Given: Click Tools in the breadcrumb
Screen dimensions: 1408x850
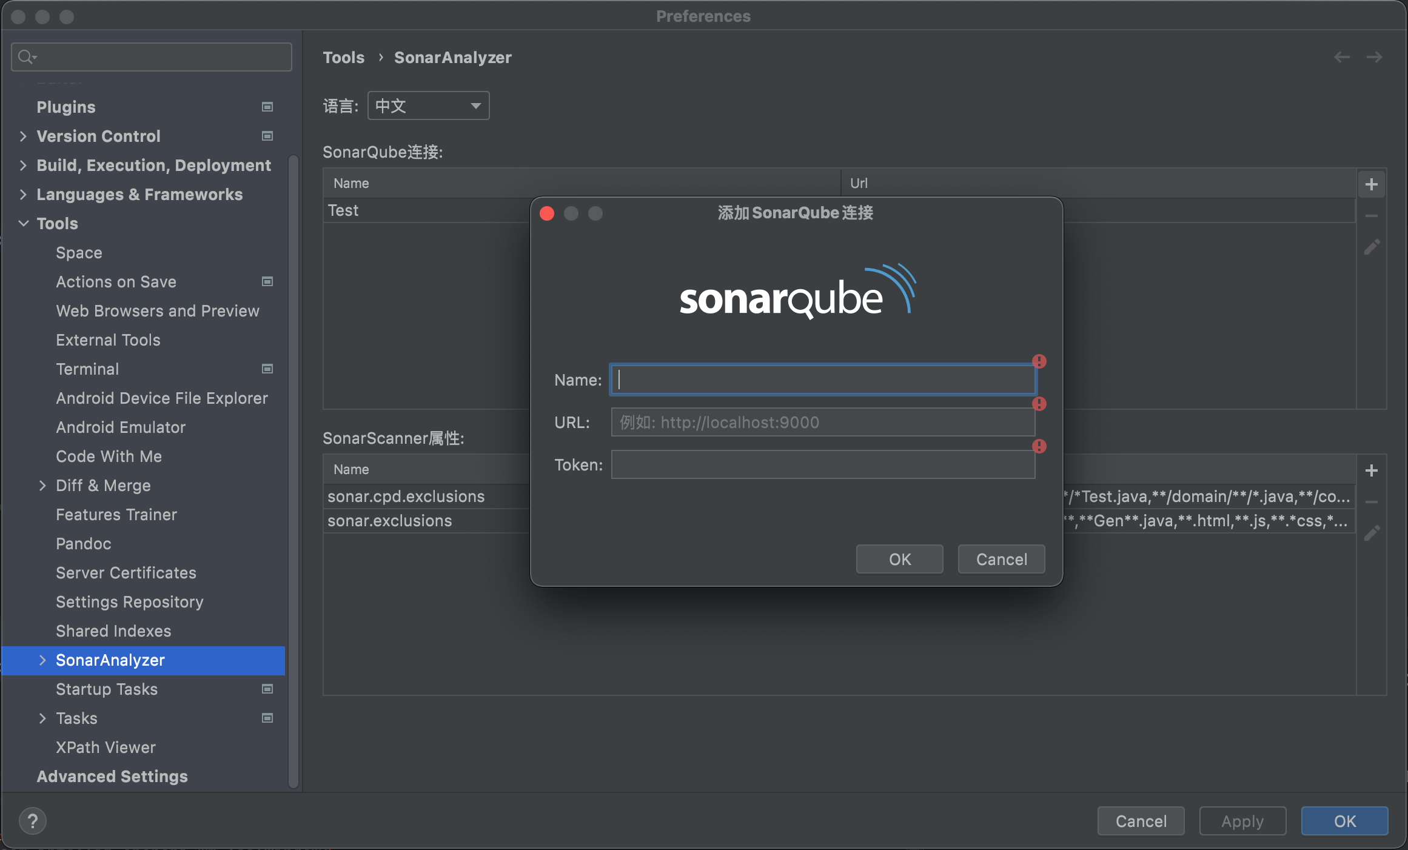Looking at the screenshot, I should coord(344,57).
